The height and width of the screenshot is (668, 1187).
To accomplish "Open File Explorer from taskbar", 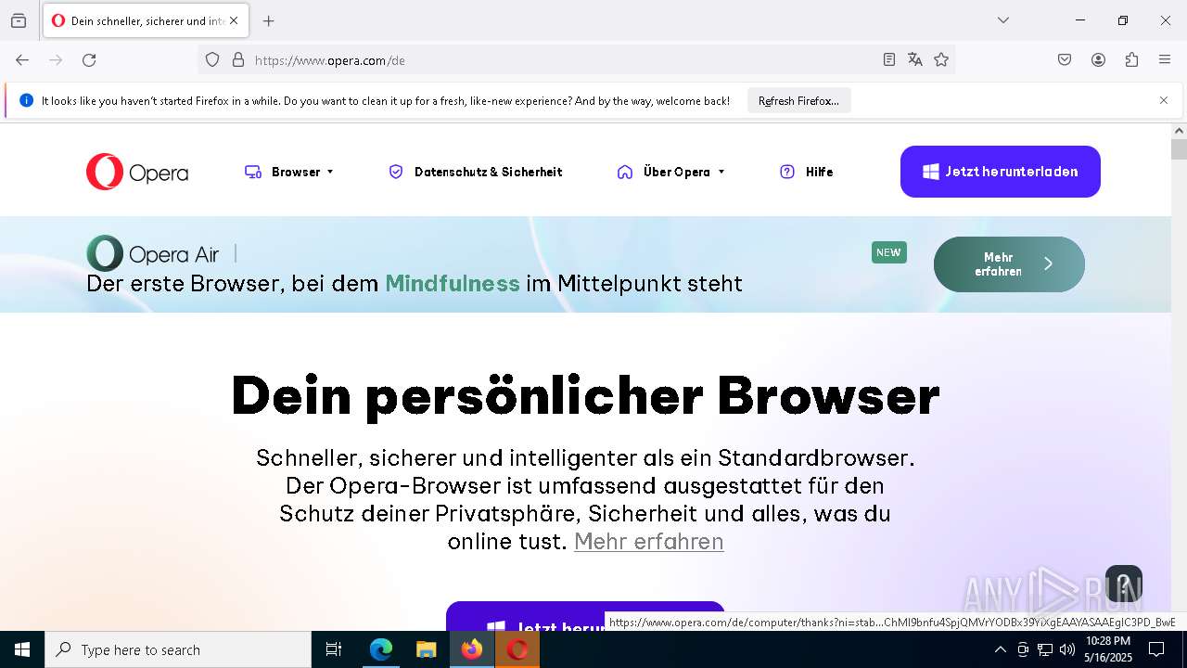I will pyautogui.click(x=426, y=649).
